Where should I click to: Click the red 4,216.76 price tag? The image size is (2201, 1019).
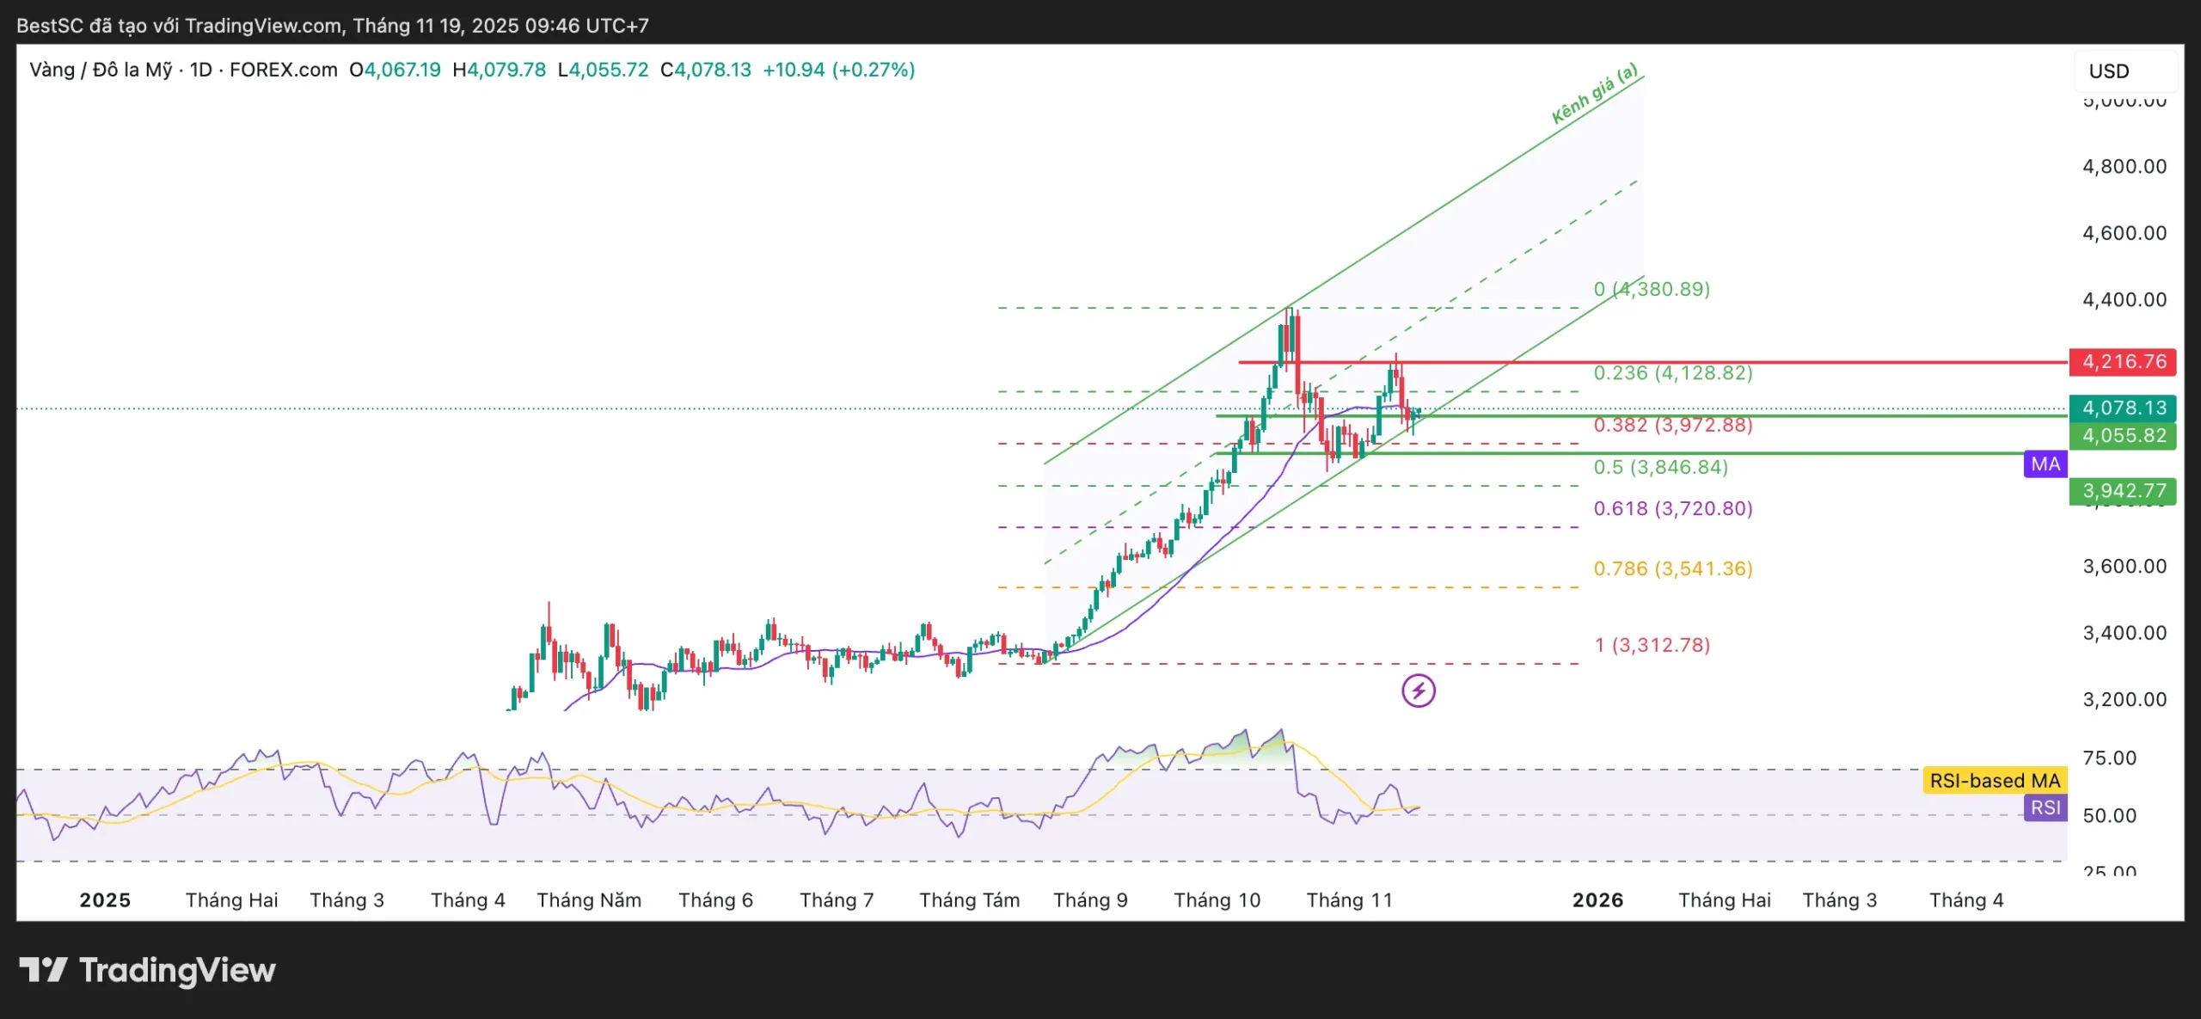(x=2123, y=361)
